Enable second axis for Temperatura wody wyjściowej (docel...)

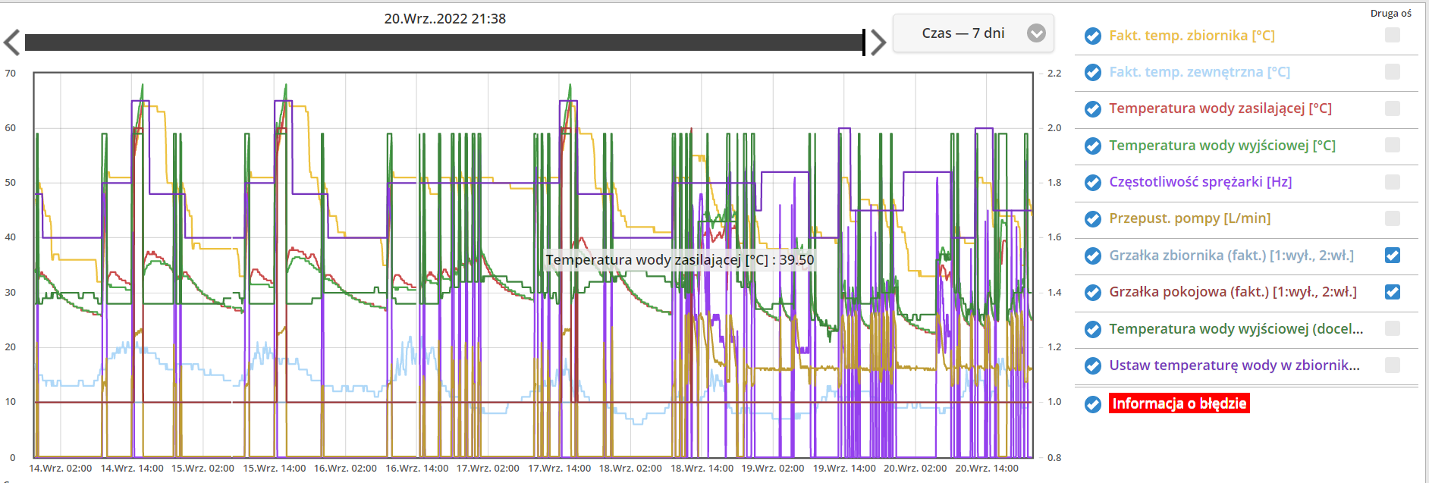(x=1393, y=328)
